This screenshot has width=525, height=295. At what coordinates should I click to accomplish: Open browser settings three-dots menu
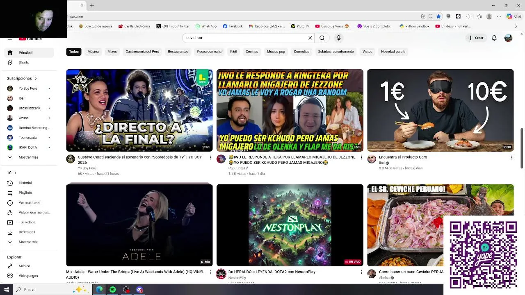click(x=499, y=16)
